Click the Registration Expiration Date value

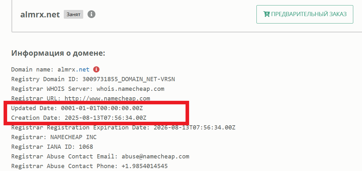click(194, 128)
